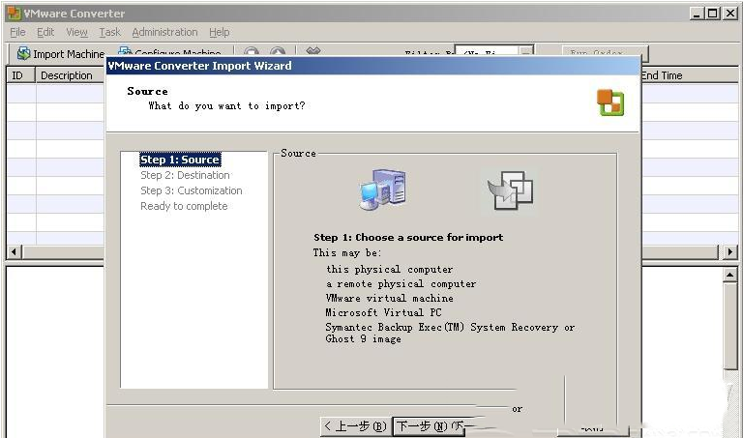Click the virtual machine import arrow icon
The image size is (743, 438).
click(510, 190)
